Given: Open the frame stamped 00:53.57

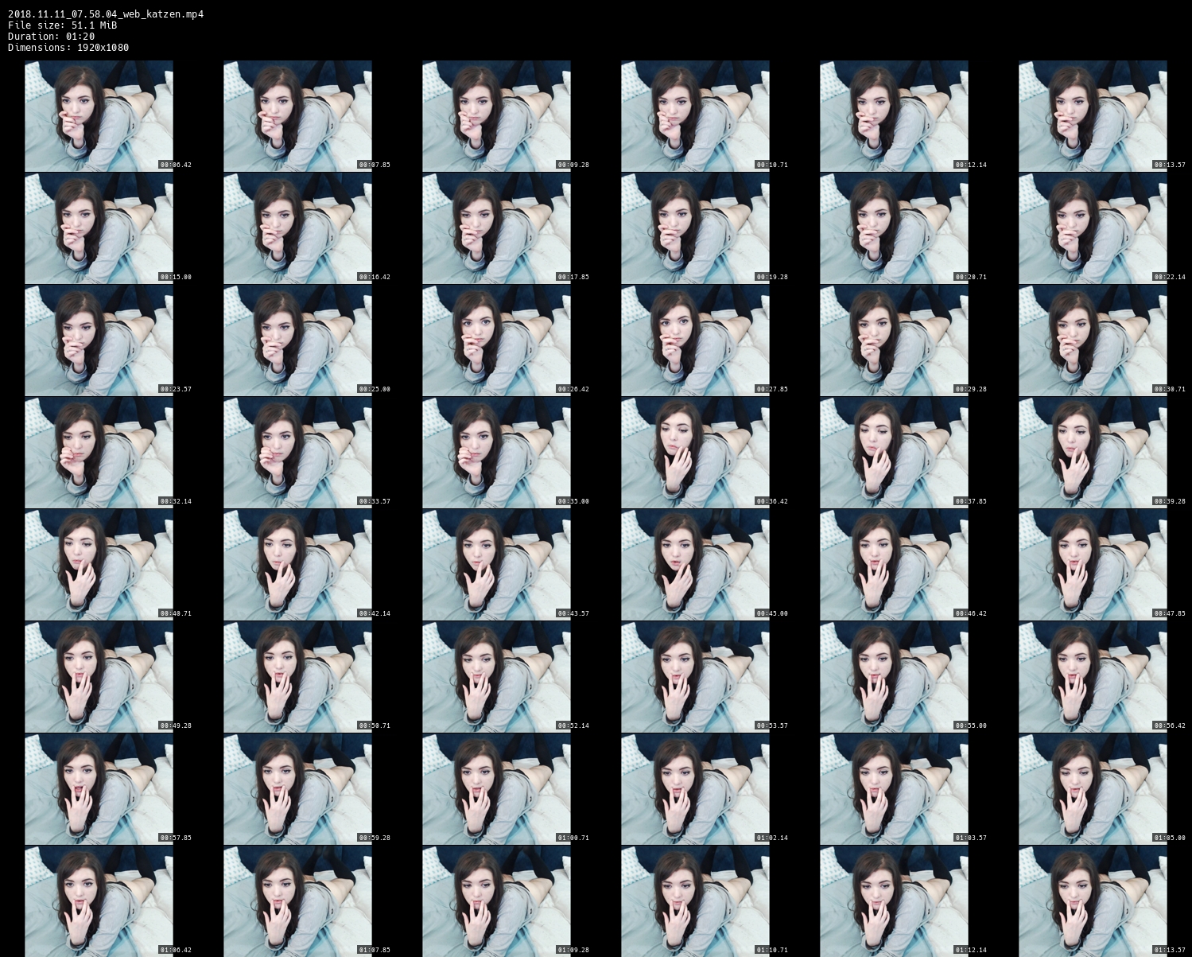Looking at the screenshot, I should [696, 677].
